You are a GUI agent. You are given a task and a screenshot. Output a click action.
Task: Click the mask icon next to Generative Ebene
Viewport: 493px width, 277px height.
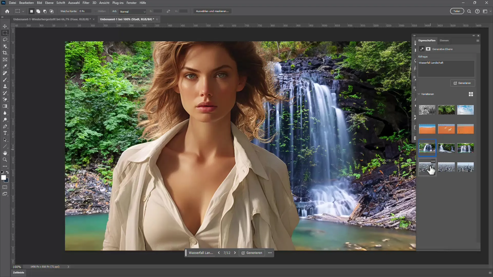[x=428, y=49]
